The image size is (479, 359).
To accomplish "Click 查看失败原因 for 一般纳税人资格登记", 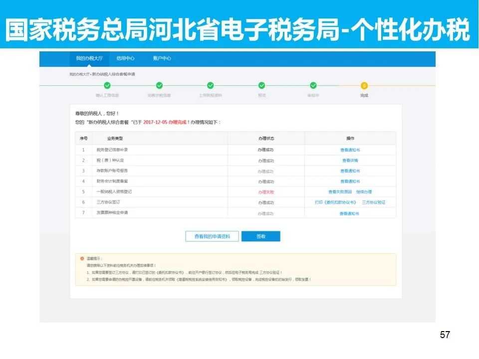I will tap(340, 191).
